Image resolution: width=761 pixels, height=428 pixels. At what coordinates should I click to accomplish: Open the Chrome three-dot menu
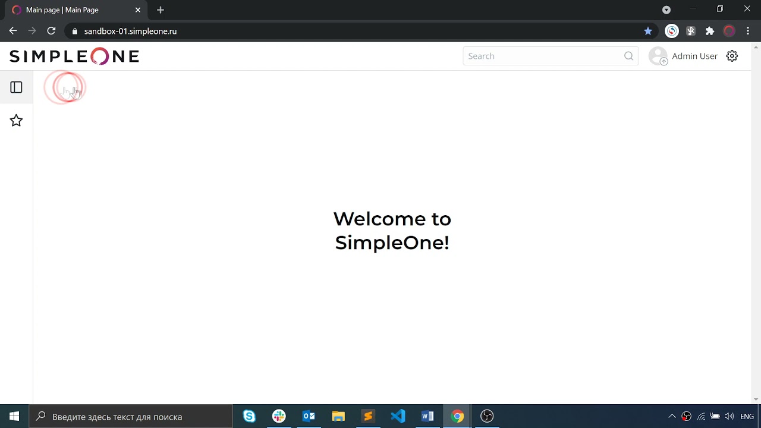point(748,31)
